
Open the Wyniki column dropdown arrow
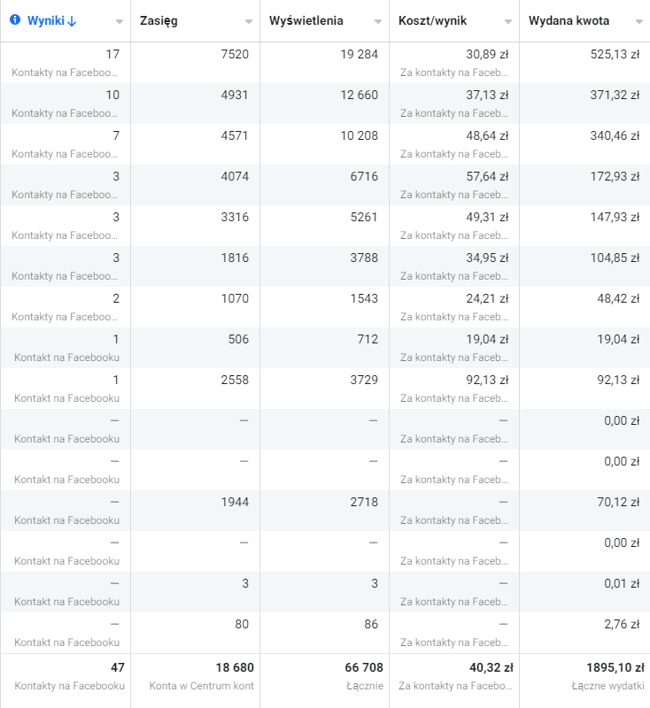pyautogui.click(x=120, y=21)
